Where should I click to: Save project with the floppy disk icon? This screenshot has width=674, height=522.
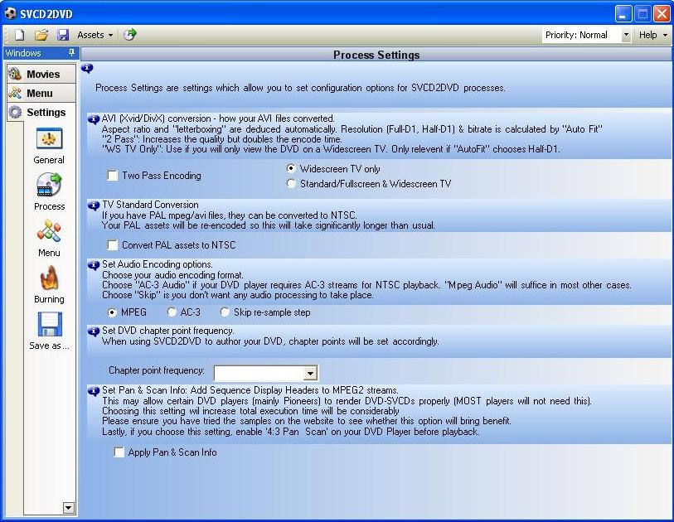(x=63, y=35)
